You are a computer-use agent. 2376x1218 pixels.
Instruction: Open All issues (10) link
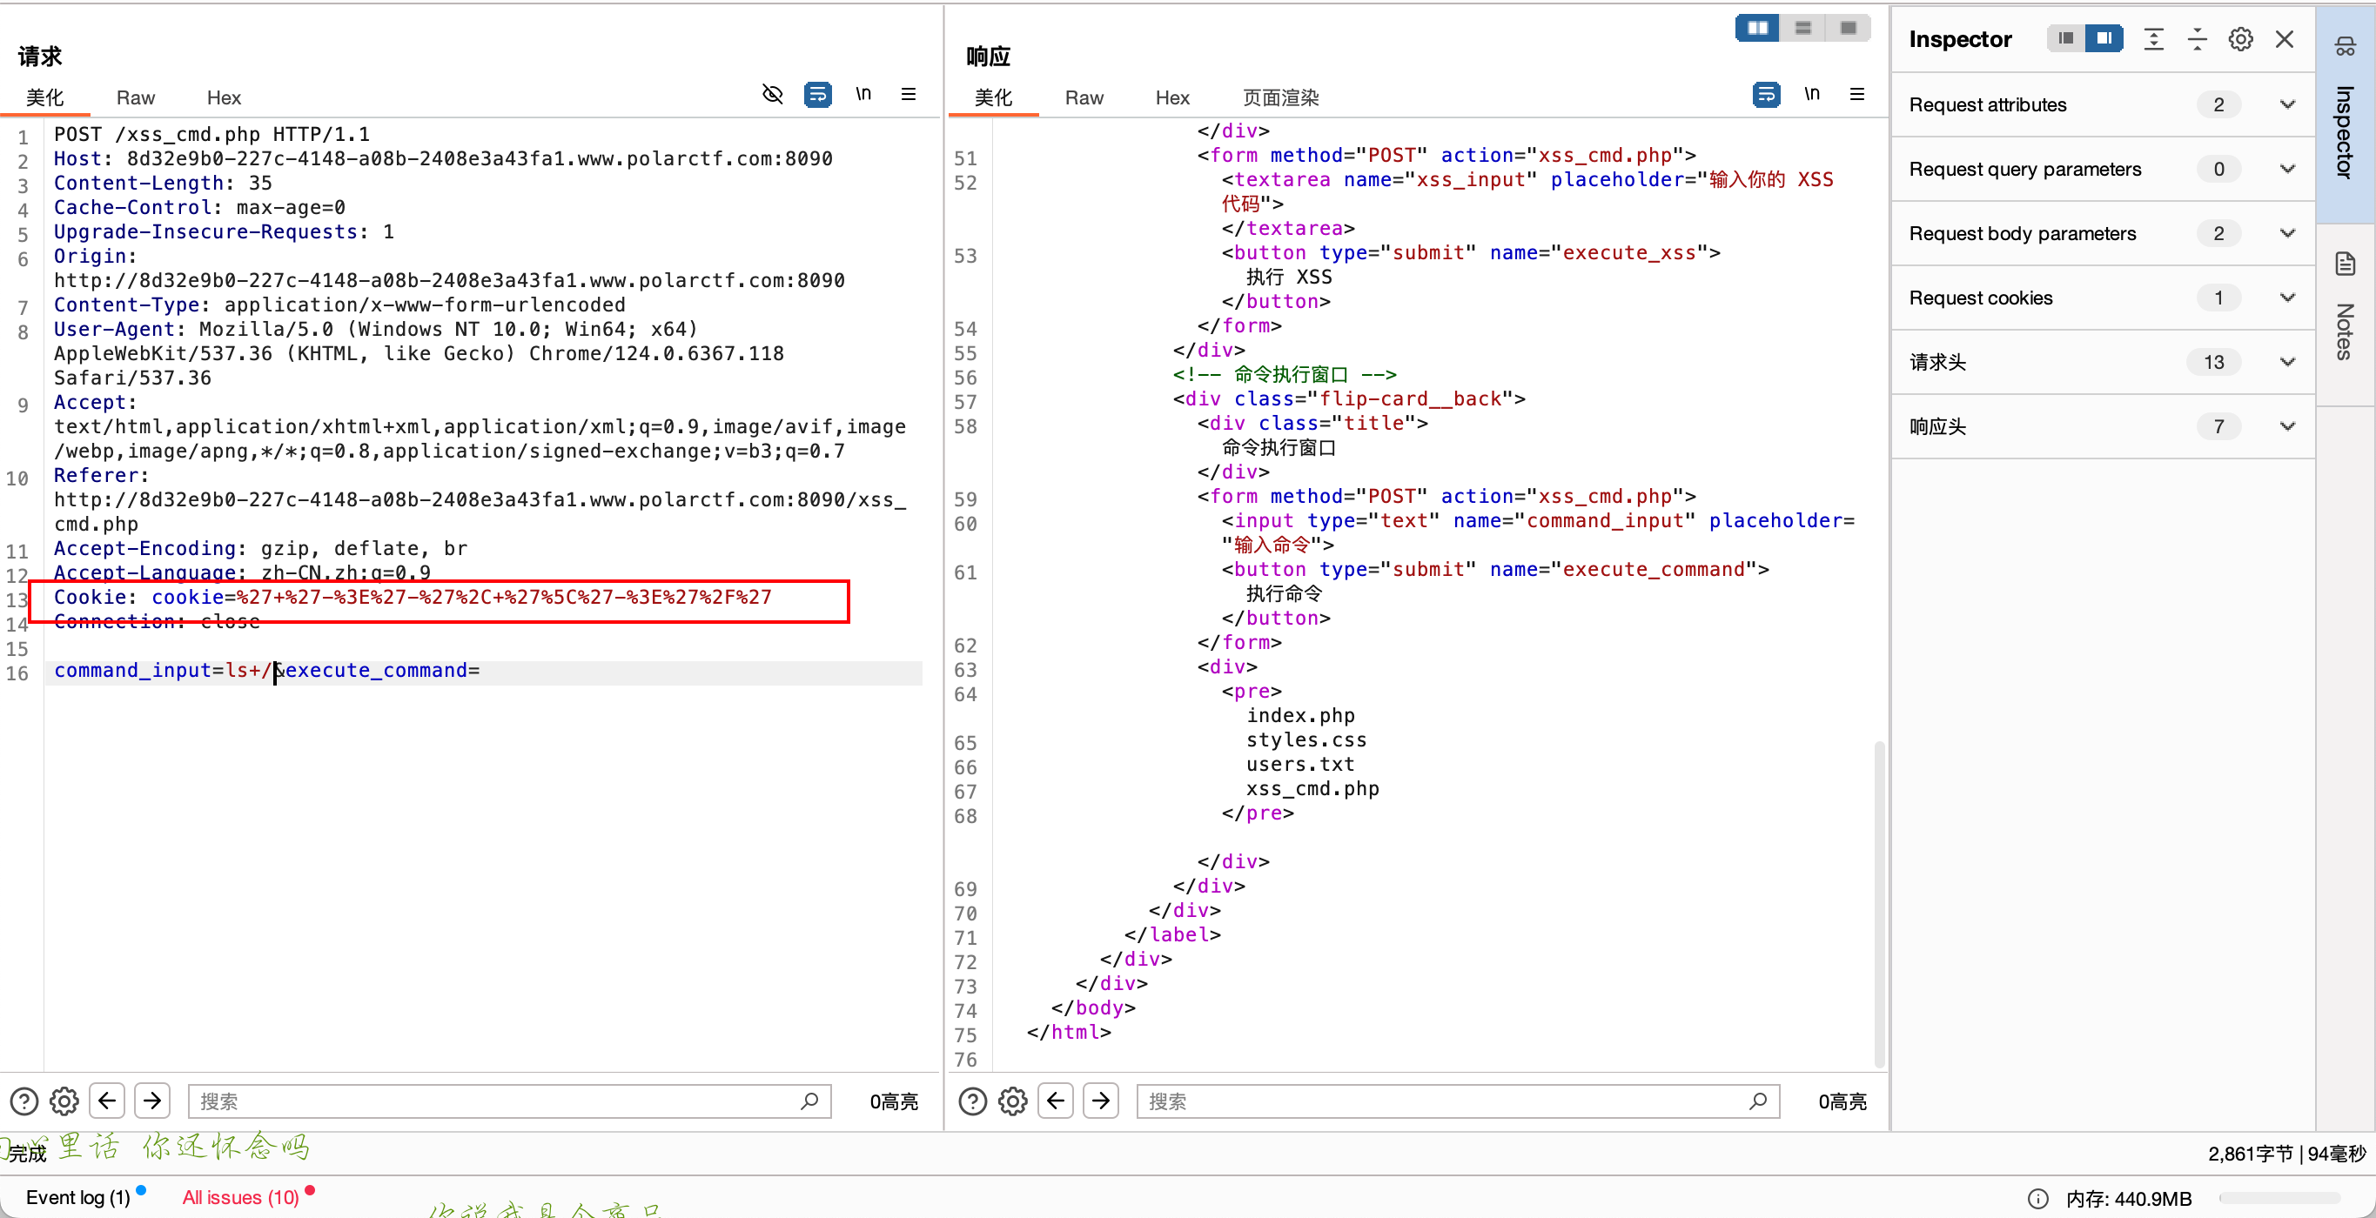pyautogui.click(x=241, y=1197)
